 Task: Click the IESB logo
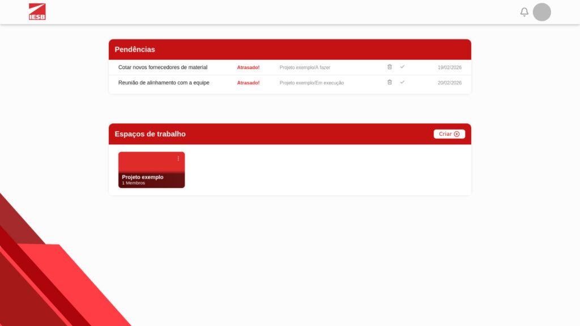(x=37, y=12)
